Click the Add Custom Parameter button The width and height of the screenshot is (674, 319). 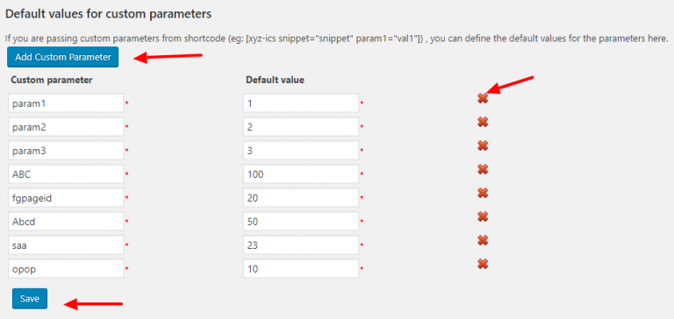tap(63, 57)
